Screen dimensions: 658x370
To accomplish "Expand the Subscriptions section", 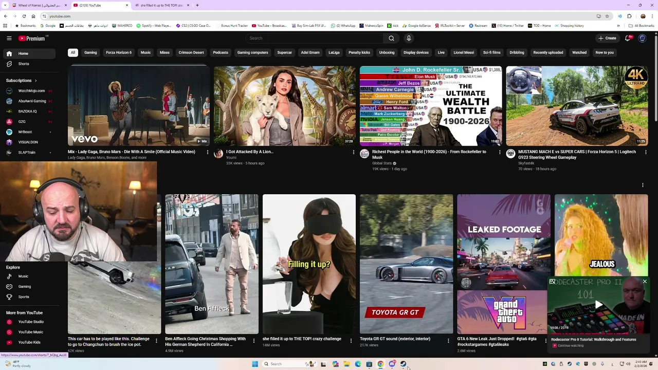I will [x=22, y=81].
